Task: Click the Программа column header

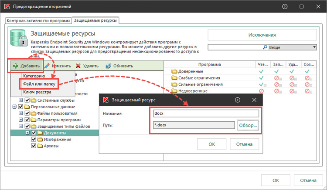Action: (210, 64)
